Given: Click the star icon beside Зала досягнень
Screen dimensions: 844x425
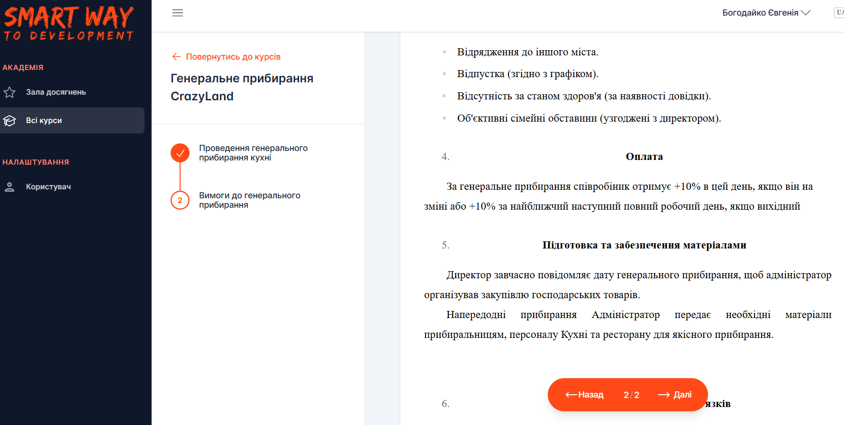Looking at the screenshot, I should pyautogui.click(x=9, y=92).
